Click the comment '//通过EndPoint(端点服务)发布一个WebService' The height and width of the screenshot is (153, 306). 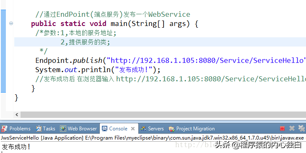tap(113, 14)
